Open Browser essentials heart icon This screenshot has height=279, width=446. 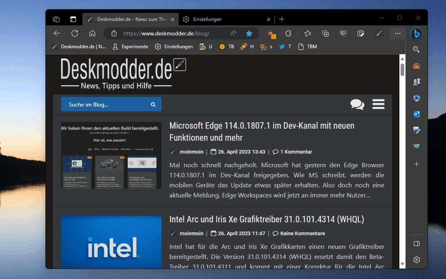point(343,33)
